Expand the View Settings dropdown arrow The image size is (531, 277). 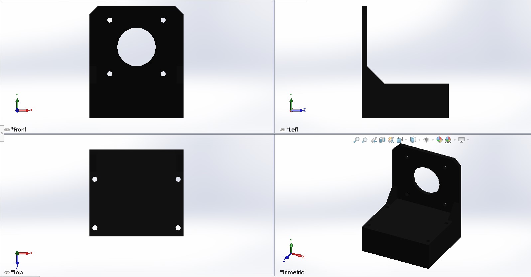(x=468, y=140)
